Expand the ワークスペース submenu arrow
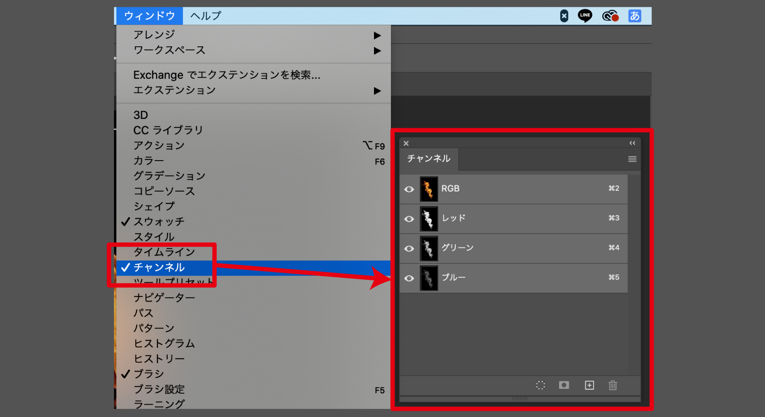 click(x=377, y=51)
